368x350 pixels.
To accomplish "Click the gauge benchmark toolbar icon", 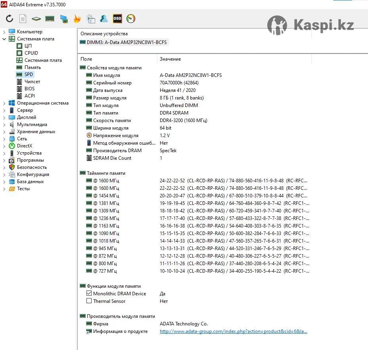I will click(131, 19).
